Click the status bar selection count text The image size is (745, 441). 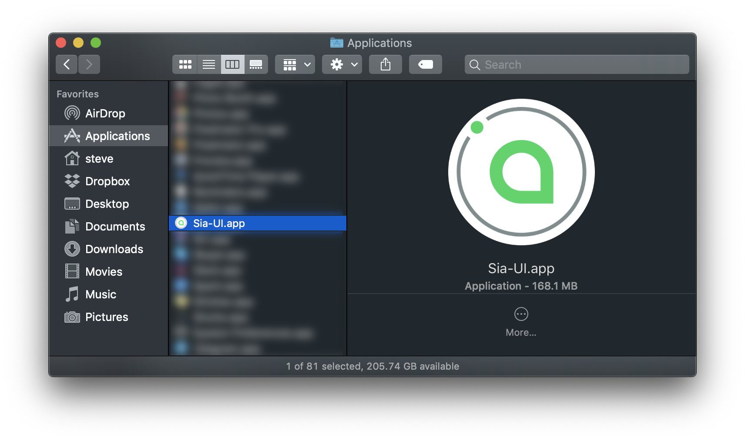click(x=372, y=366)
